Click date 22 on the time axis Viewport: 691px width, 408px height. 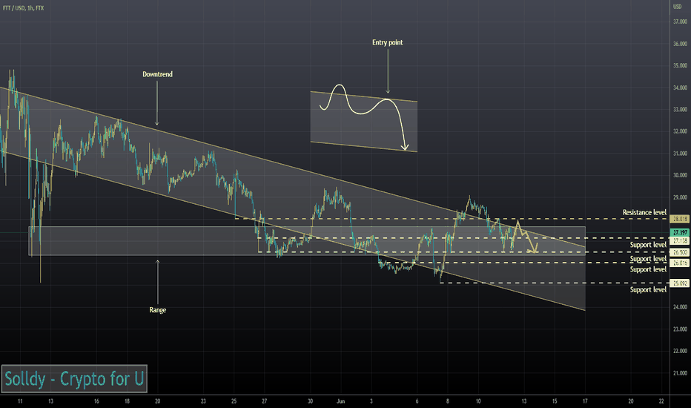(x=661, y=401)
